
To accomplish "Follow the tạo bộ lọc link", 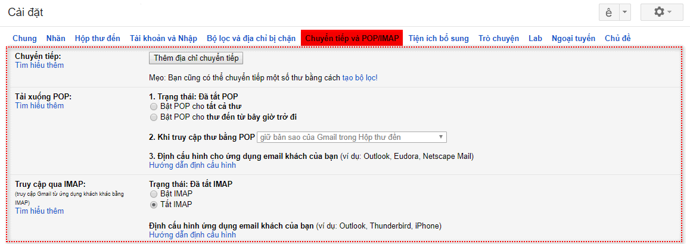I will (x=360, y=78).
